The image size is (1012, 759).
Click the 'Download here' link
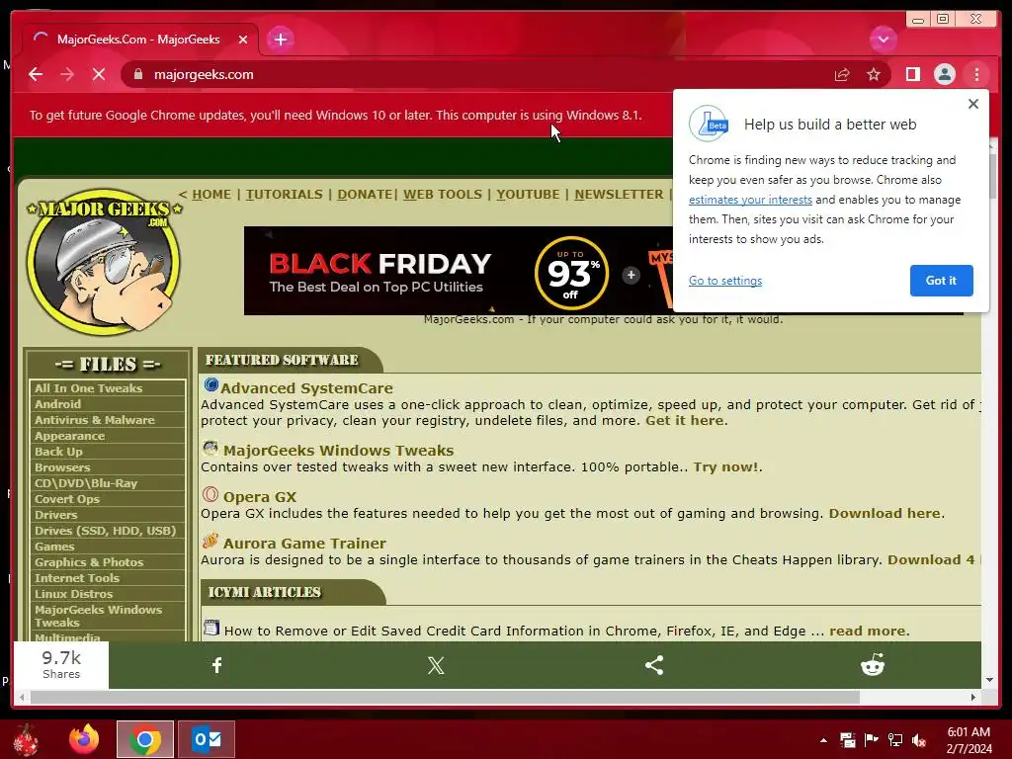click(x=885, y=514)
